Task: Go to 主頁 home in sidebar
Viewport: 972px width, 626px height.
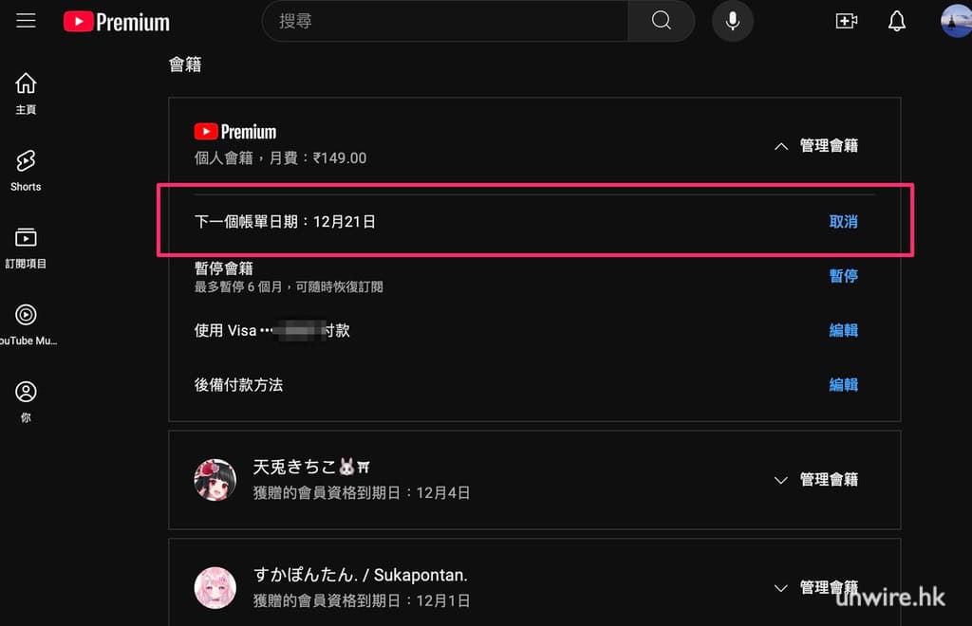Action: click(x=26, y=94)
